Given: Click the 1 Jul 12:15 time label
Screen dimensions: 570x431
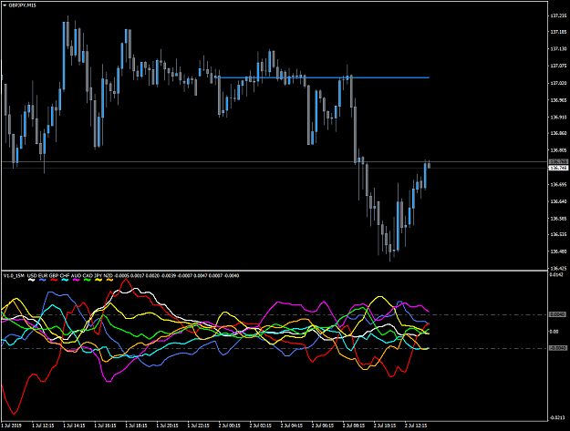Looking at the screenshot, I should [43, 426].
